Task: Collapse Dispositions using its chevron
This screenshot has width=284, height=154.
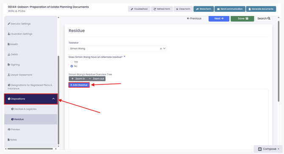Action: (53, 99)
